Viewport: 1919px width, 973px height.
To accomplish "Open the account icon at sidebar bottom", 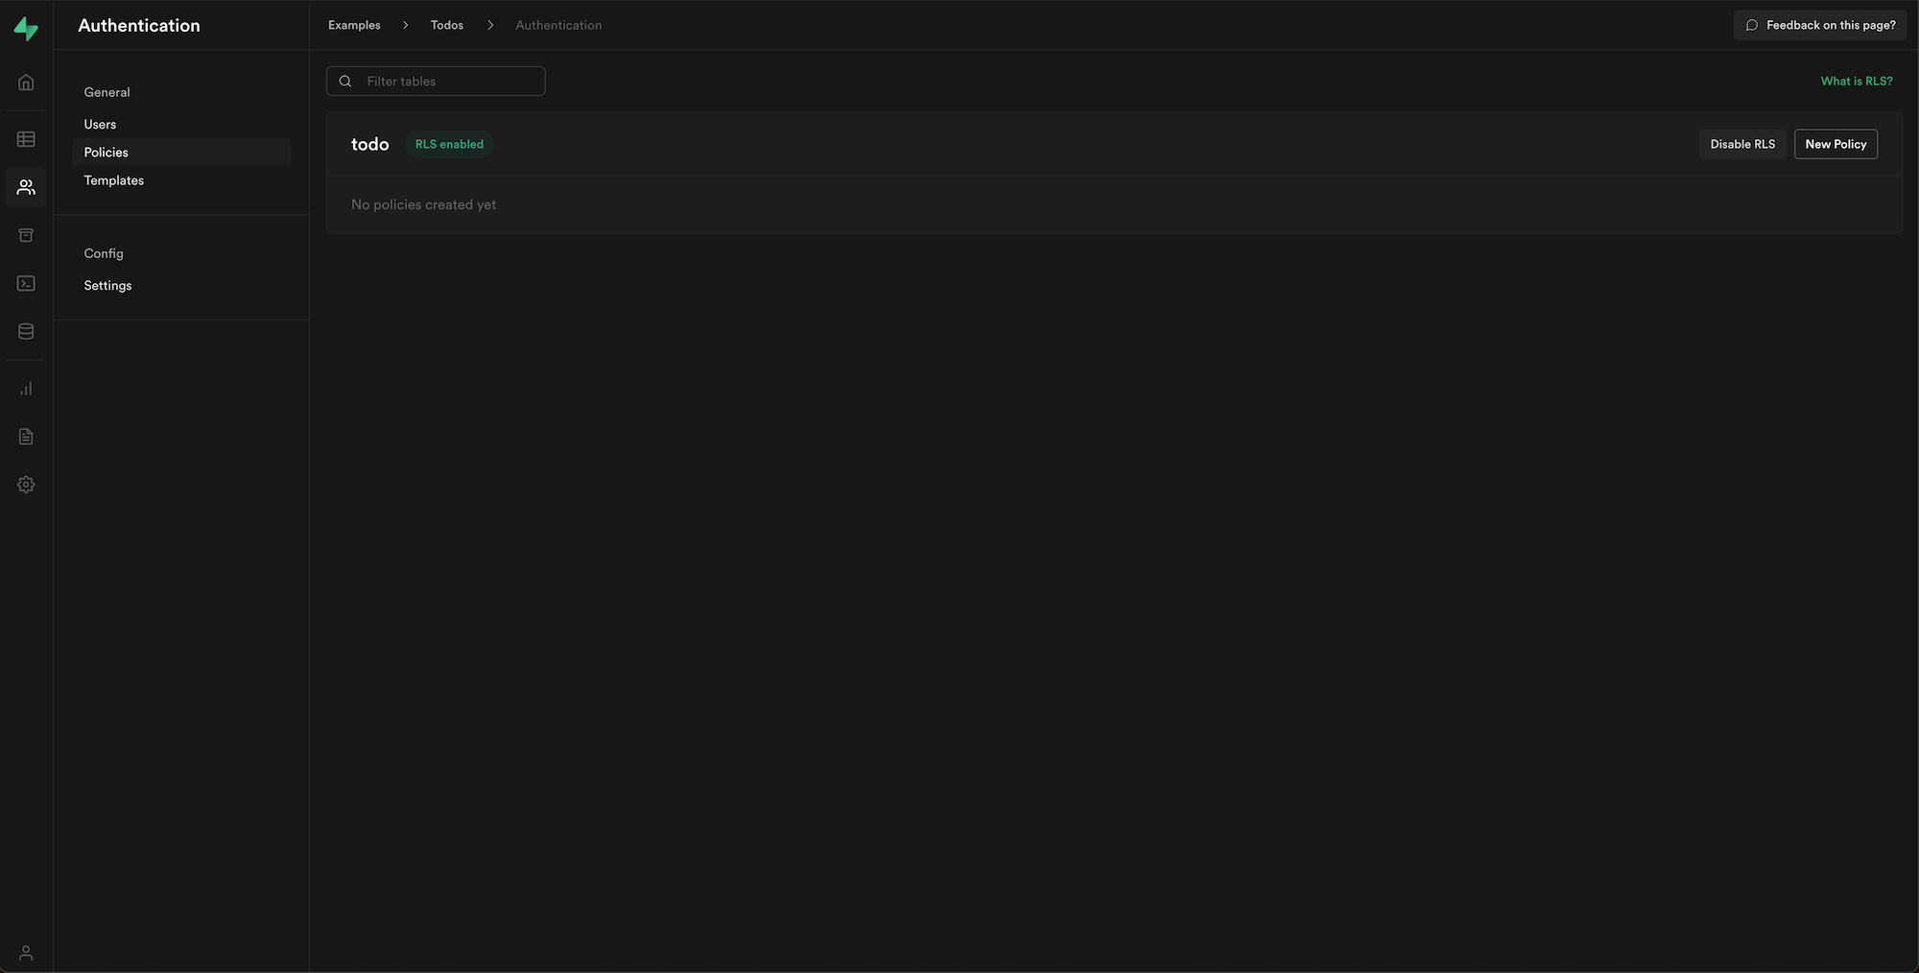I will 25,952.
